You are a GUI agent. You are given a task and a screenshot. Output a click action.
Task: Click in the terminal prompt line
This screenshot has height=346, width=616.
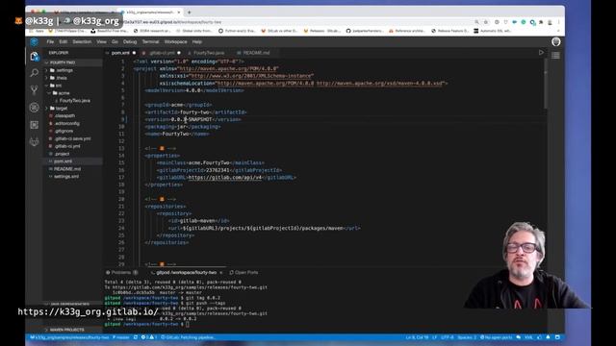tap(189, 325)
